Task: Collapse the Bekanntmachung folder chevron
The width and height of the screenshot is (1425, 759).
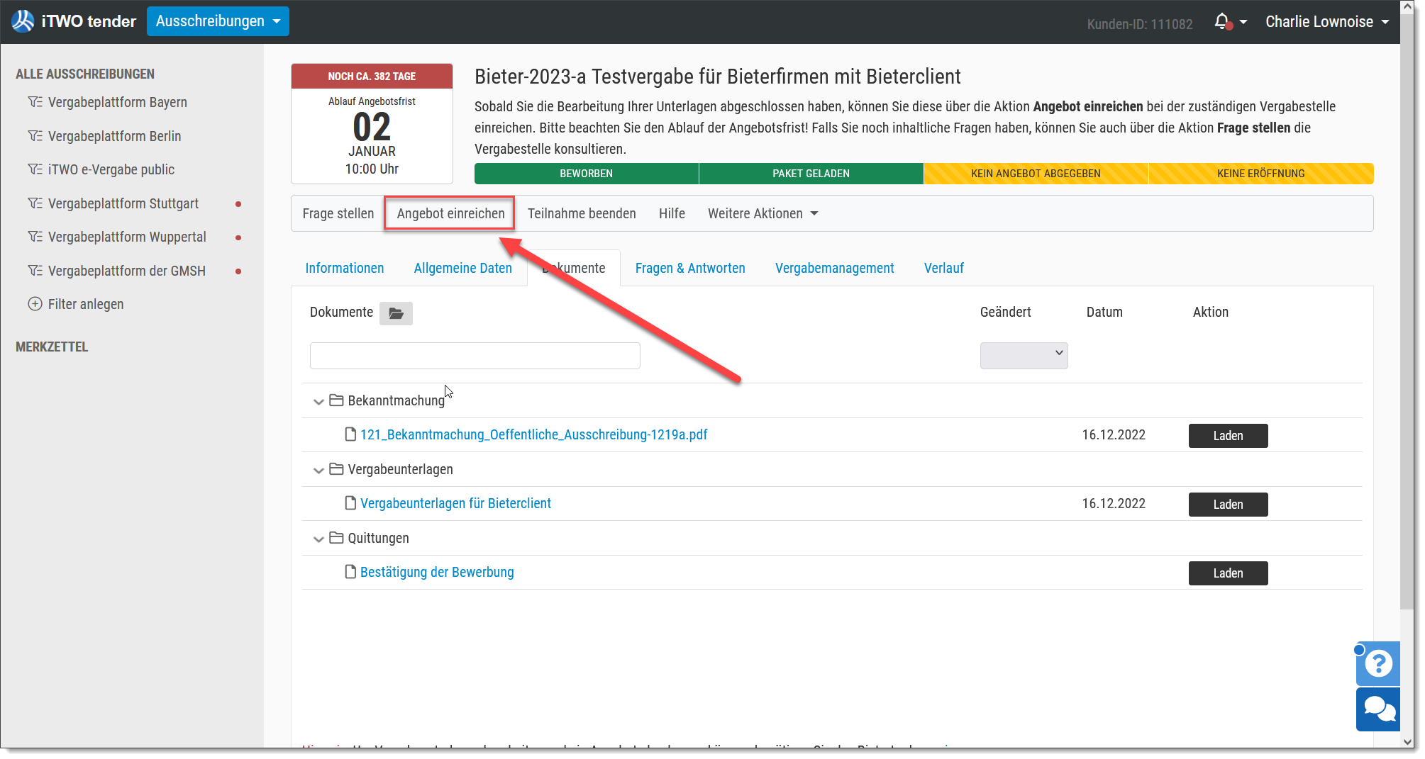Action: [318, 401]
